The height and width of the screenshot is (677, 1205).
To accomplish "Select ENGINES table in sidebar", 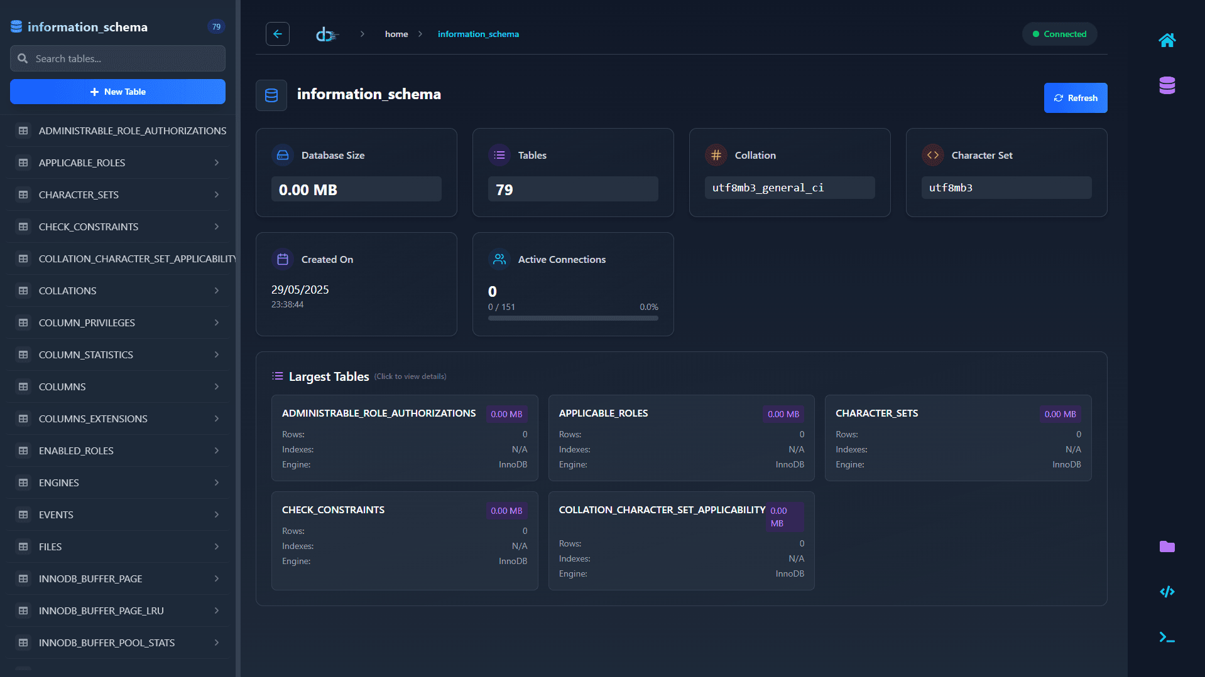I will pyautogui.click(x=119, y=482).
